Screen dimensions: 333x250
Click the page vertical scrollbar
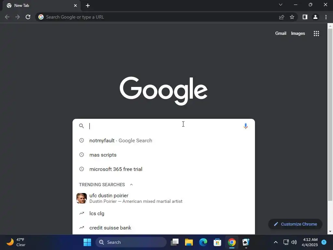coord(330,115)
